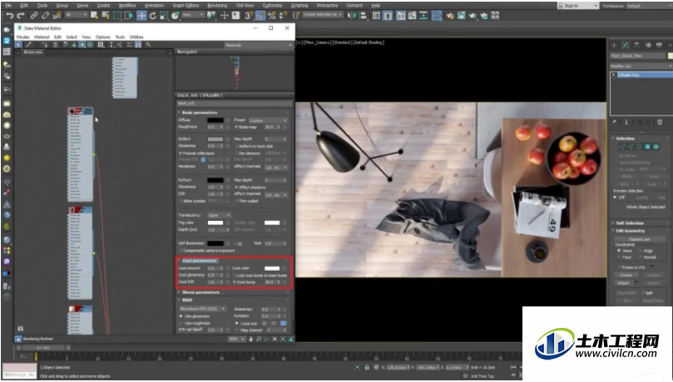
Task: Open the Motion command panel icon
Action: [648, 45]
